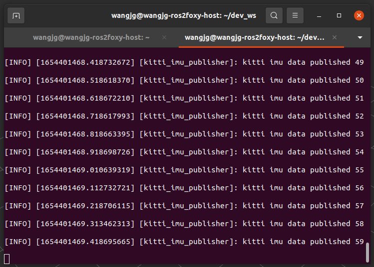Click the log line published 58
This screenshot has width=374, height=267.
click(184, 224)
